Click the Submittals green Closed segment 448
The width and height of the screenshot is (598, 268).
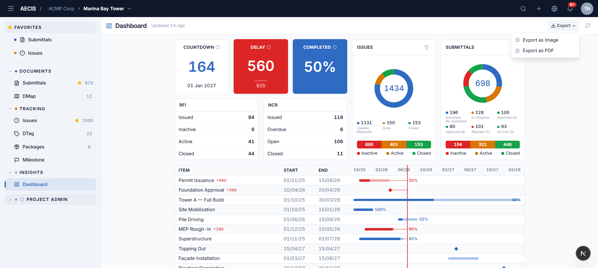pyautogui.click(x=507, y=144)
